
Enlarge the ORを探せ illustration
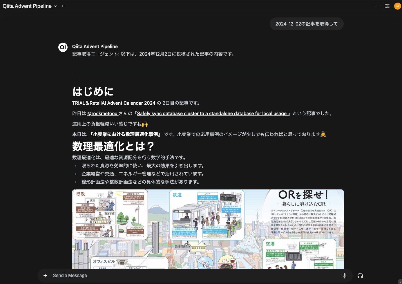click(208, 229)
